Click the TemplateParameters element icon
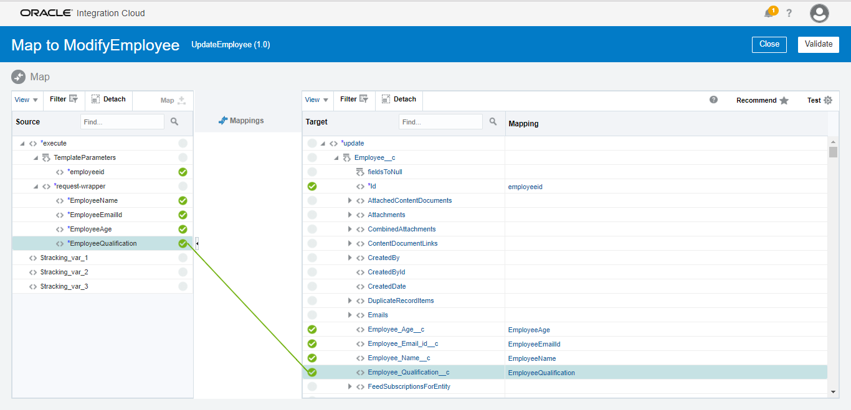Image resolution: width=851 pixels, height=410 pixels. click(46, 157)
